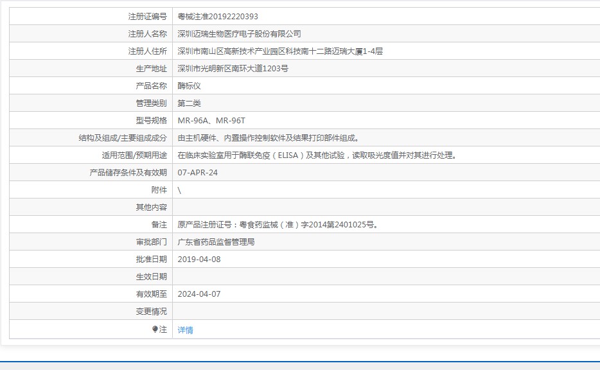Screen dimensions: 600x370
Task: Click the 型号规格 label
Action: [x=151, y=121]
